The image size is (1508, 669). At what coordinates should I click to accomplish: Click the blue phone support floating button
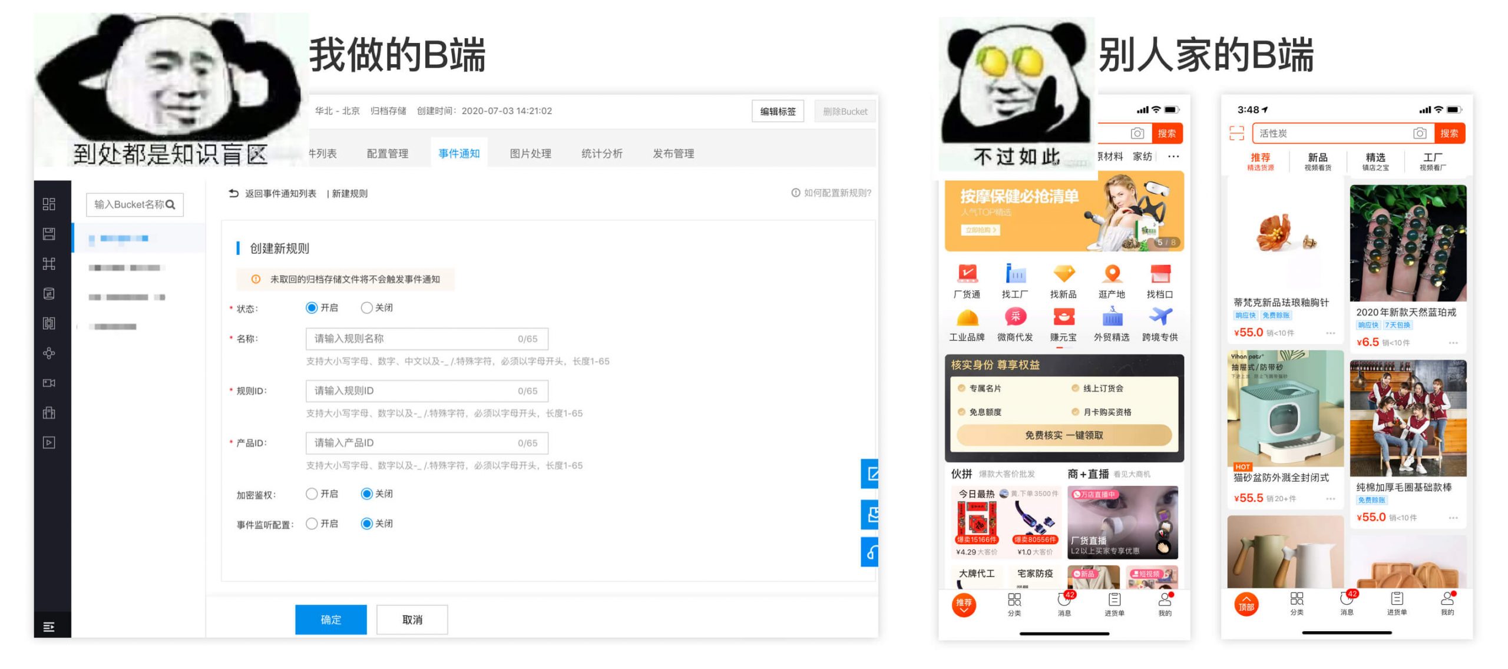click(x=869, y=552)
